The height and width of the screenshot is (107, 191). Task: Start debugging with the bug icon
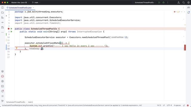pyautogui.click(x=164, y=2)
